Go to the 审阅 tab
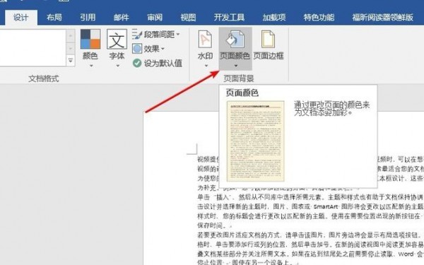This screenshot has width=424, height=265. 155,18
